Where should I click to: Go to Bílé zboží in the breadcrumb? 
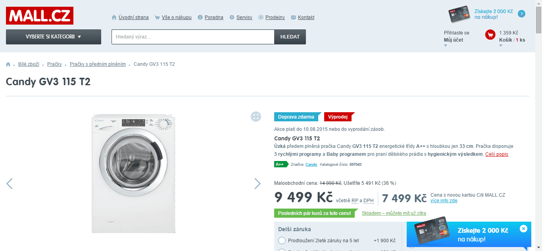(29, 64)
